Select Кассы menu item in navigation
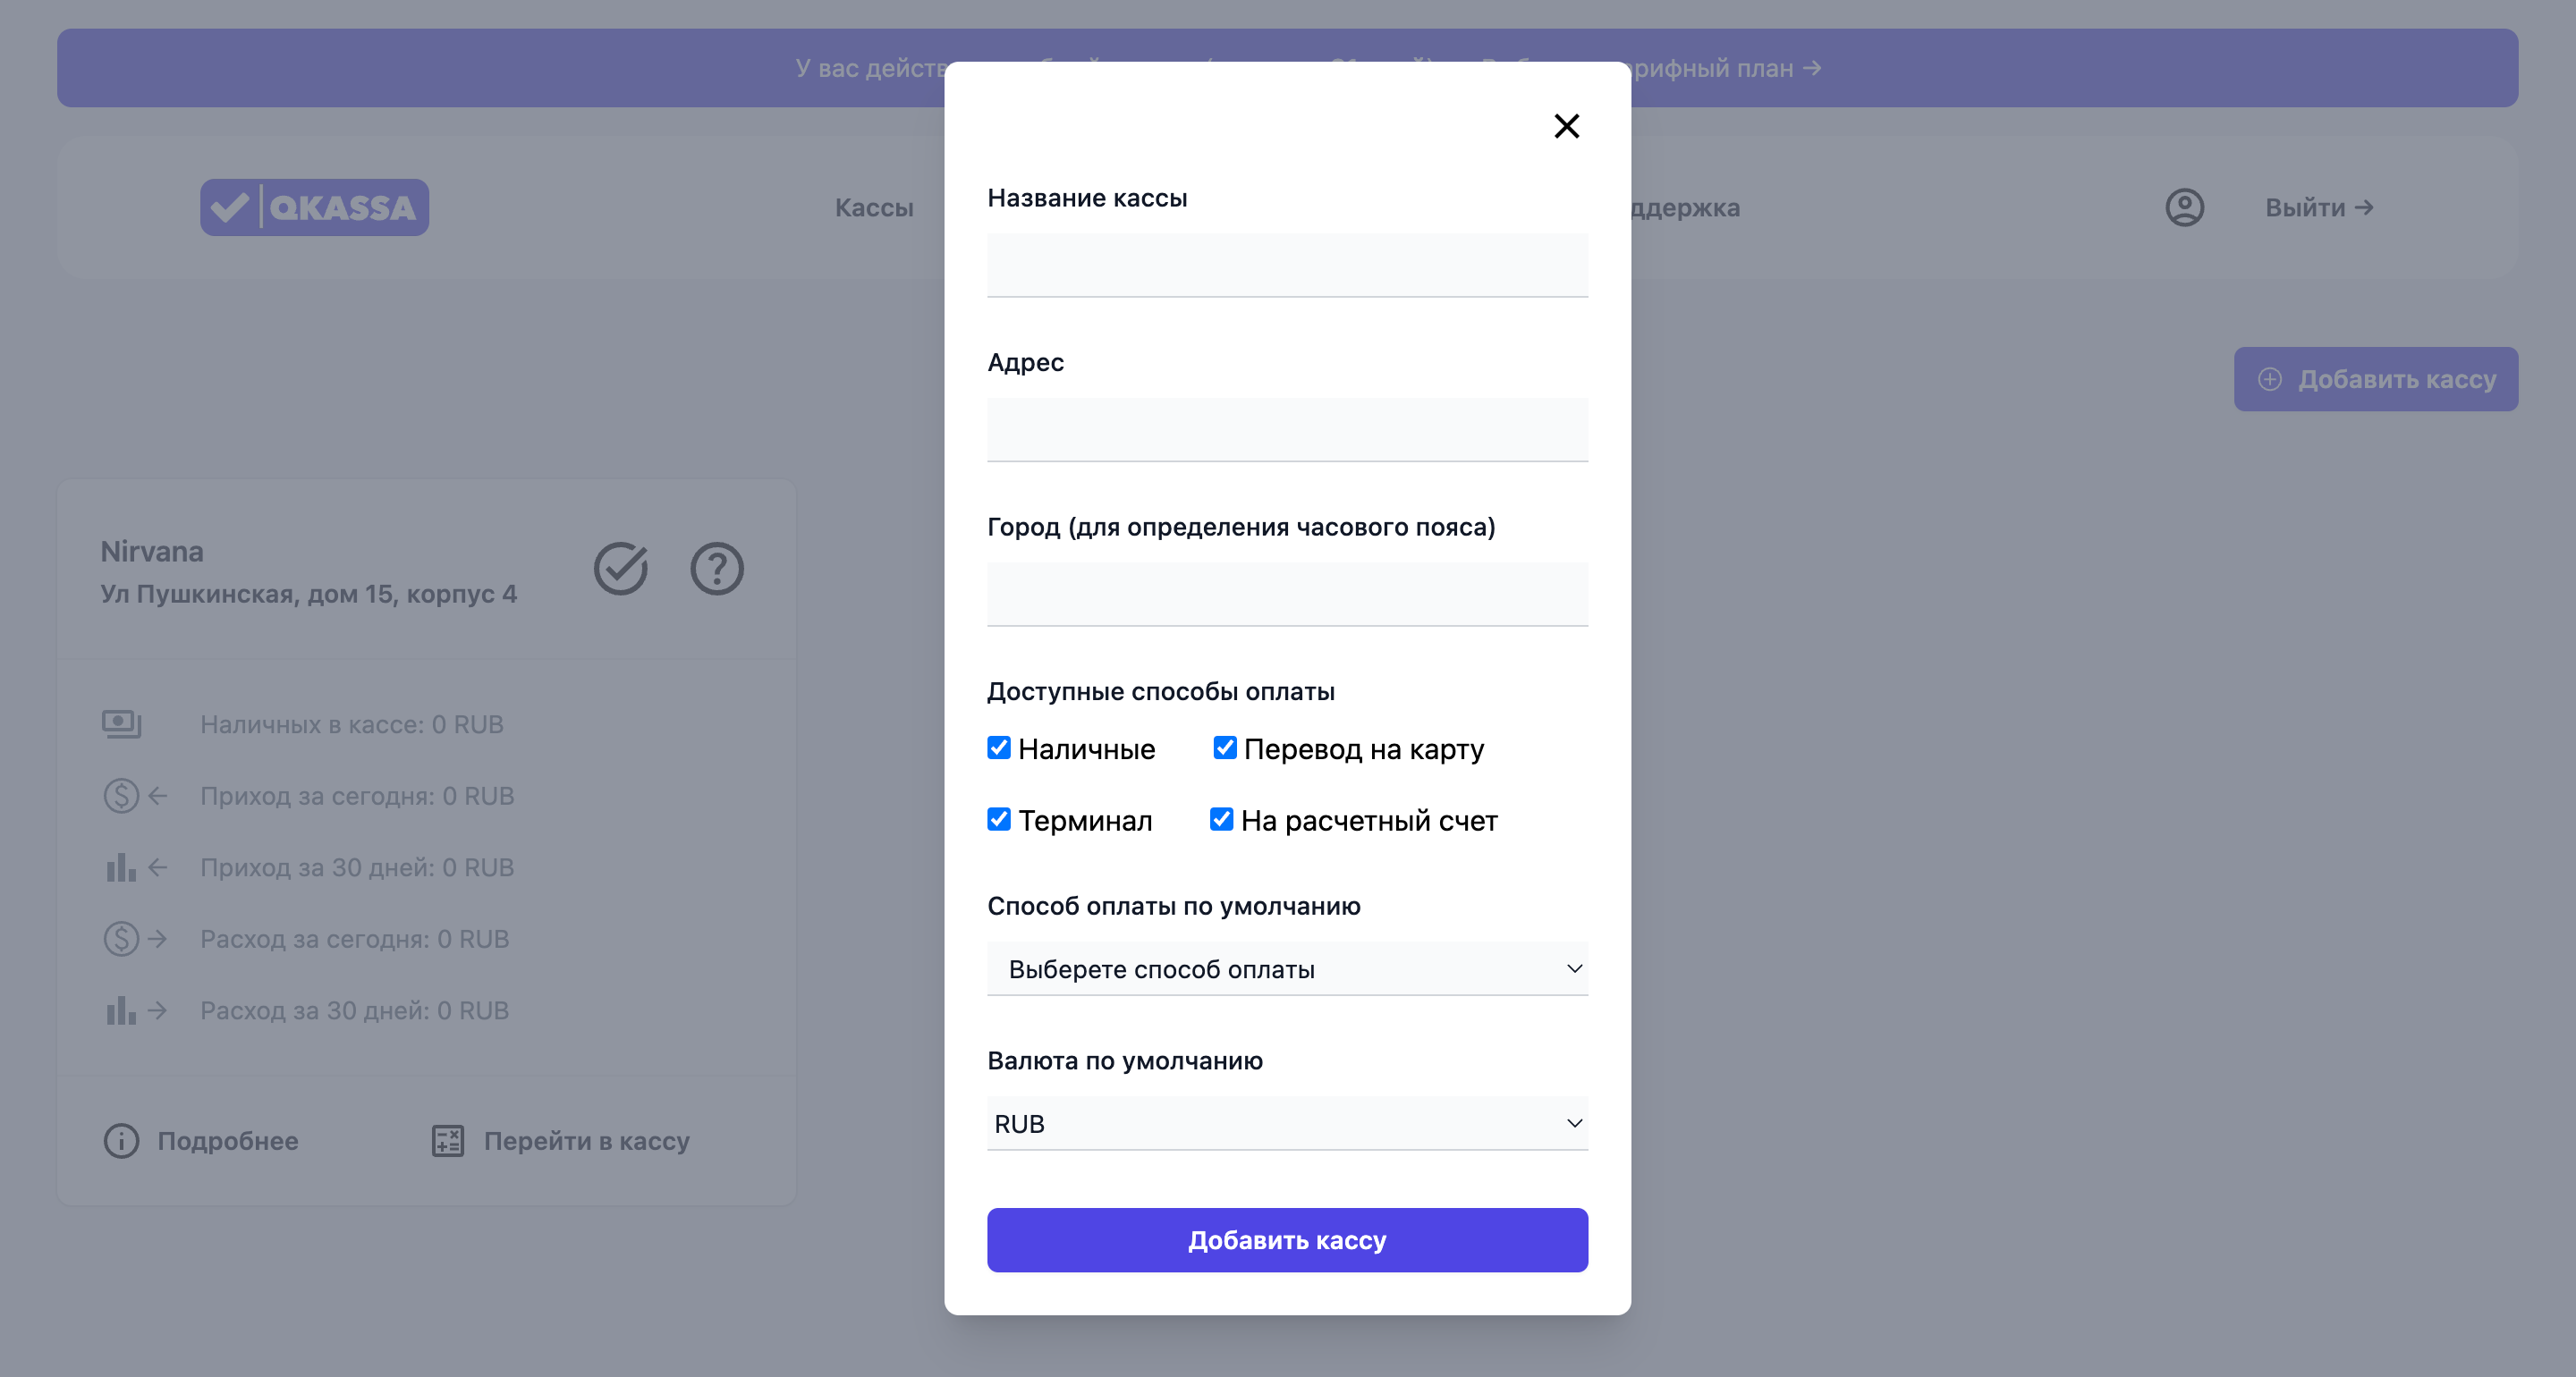2576x1377 pixels. point(870,208)
